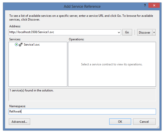The width and height of the screenshot is (164, 132).
Task: Open the Address history dropdown arrow
Action: (x=119, y=33)
